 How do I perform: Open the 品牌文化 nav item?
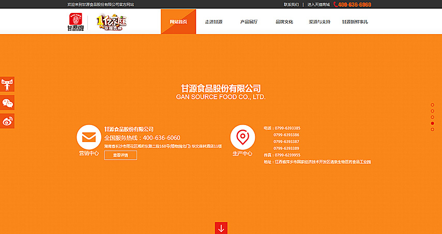[x=284, y=22]
